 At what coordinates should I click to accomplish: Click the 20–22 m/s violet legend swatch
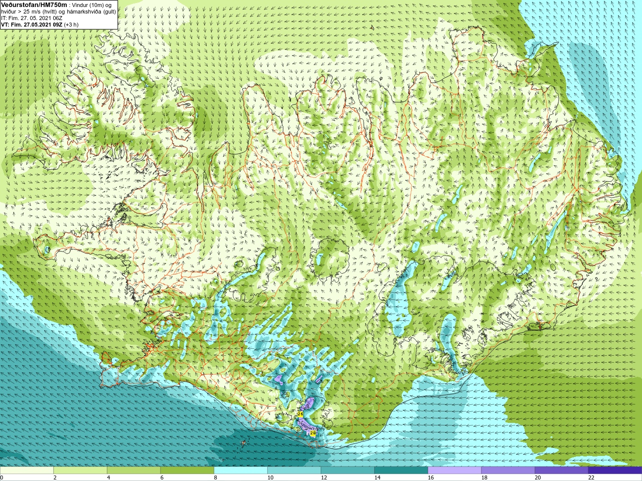(x=562, y=470)
